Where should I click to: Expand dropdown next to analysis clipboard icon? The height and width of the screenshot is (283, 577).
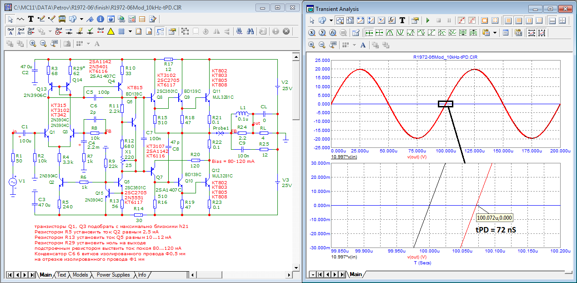coord(494,33)
